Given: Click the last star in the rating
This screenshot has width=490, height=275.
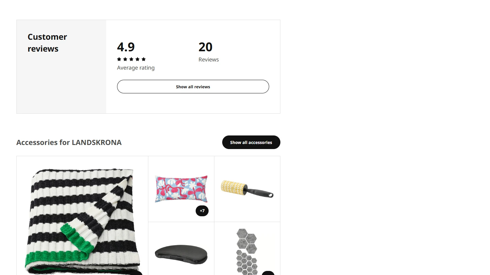Looking at the screenshot, I should (144, 59).
